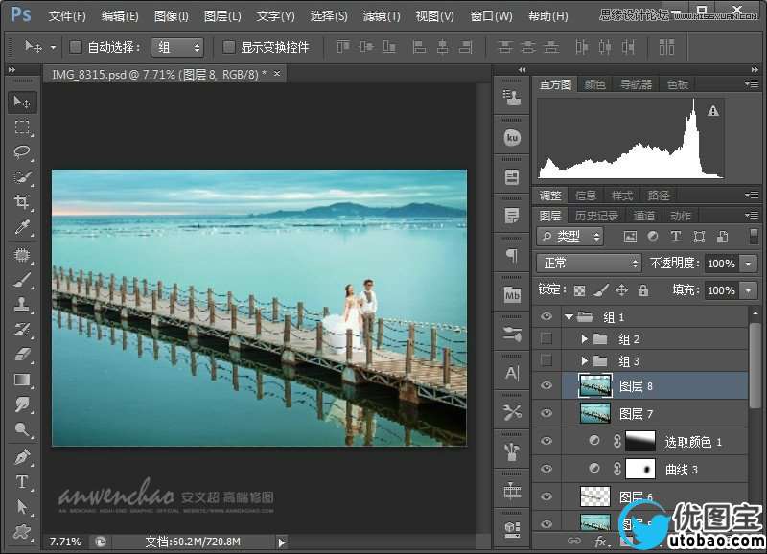Collapse the 组 1 group
The image size is (767, 554).
(569, 317)
